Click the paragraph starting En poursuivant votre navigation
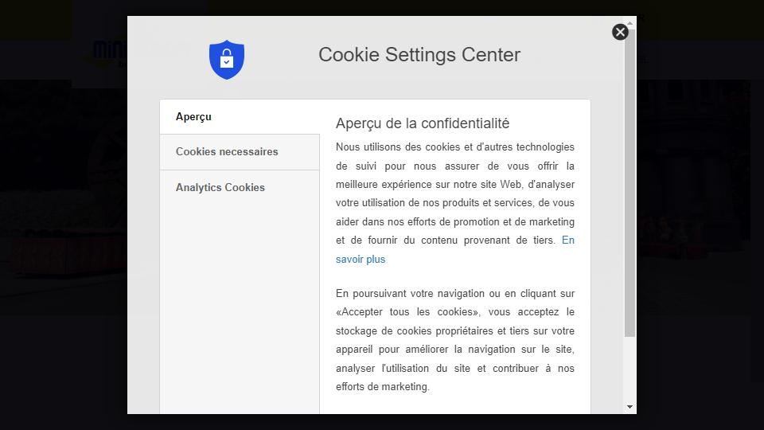Screen dimensions: 764x430 click(x=455, y=340)
